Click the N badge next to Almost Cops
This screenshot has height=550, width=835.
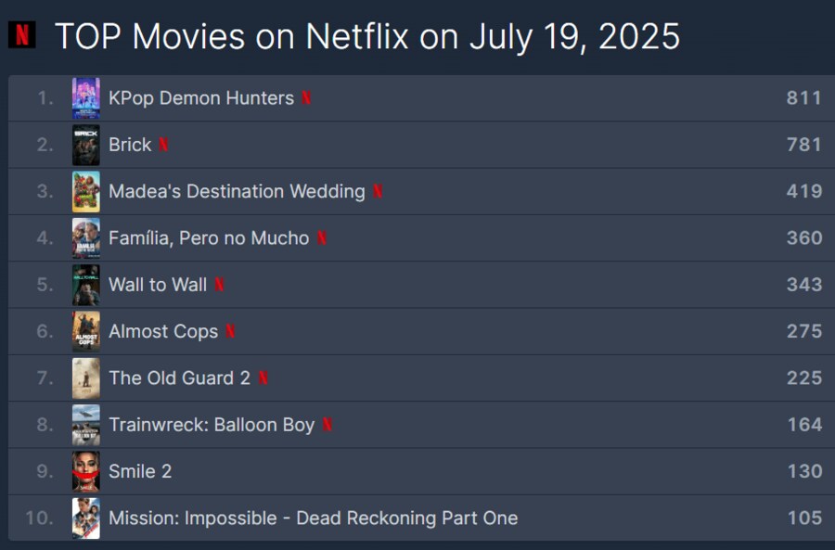[x=231, y=331]
